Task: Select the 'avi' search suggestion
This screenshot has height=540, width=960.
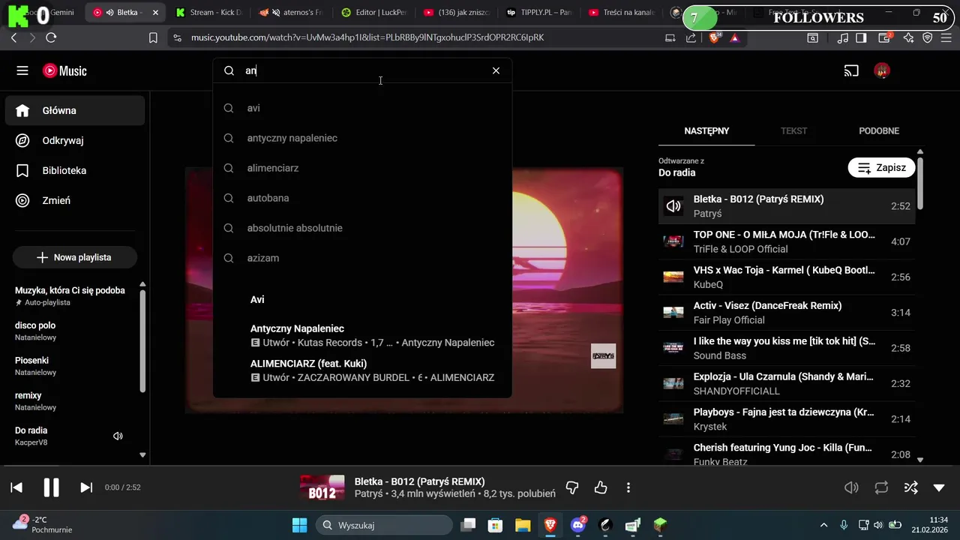Action: pos(362,108)
